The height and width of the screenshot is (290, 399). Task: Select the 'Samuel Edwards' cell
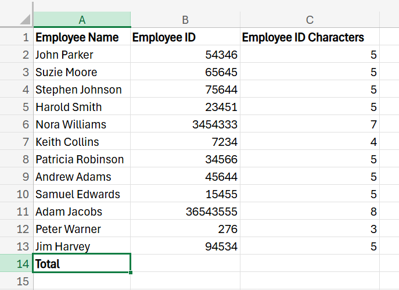pos(82,194)
